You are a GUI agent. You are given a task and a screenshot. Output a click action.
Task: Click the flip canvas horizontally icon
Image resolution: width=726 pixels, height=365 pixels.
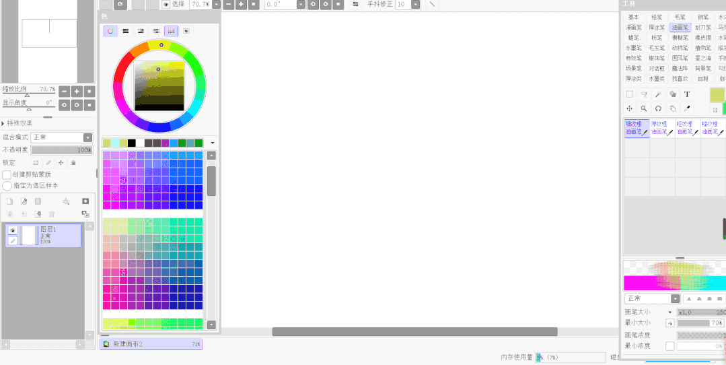click(355, 4)
